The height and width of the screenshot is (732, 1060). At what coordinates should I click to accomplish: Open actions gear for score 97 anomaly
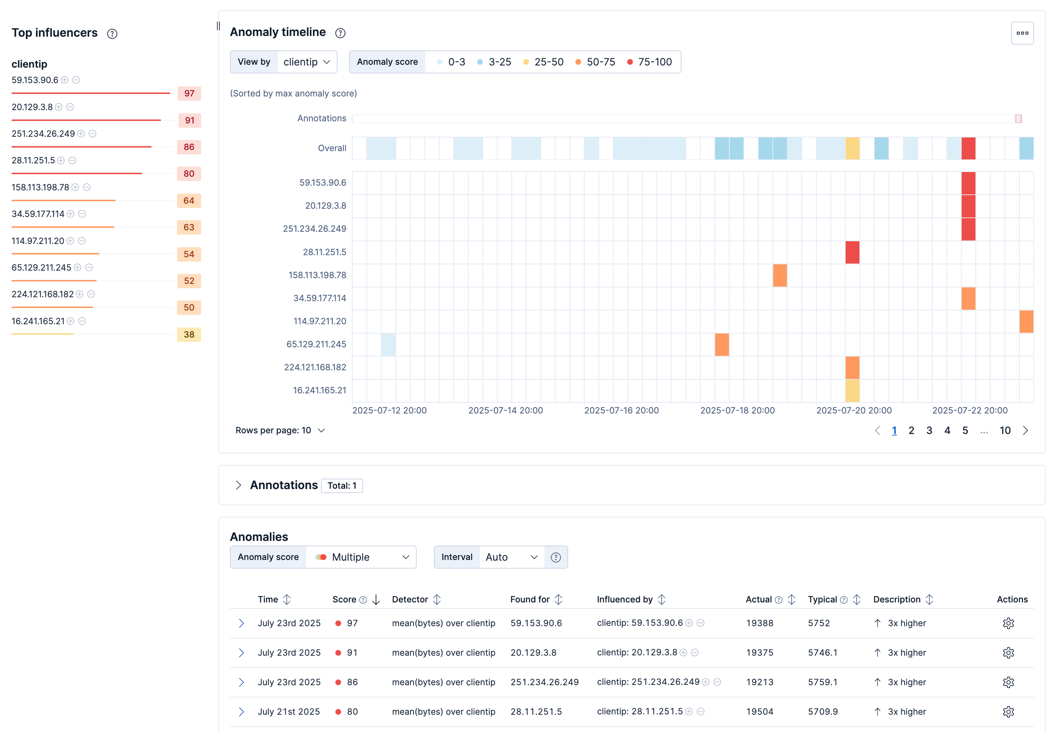pos(1008,623)
